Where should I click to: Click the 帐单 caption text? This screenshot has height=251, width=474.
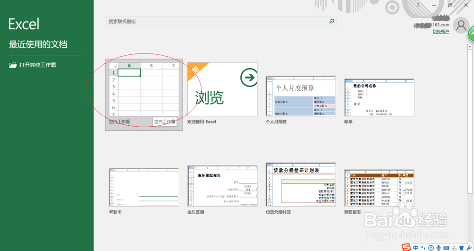coord(348,122)
